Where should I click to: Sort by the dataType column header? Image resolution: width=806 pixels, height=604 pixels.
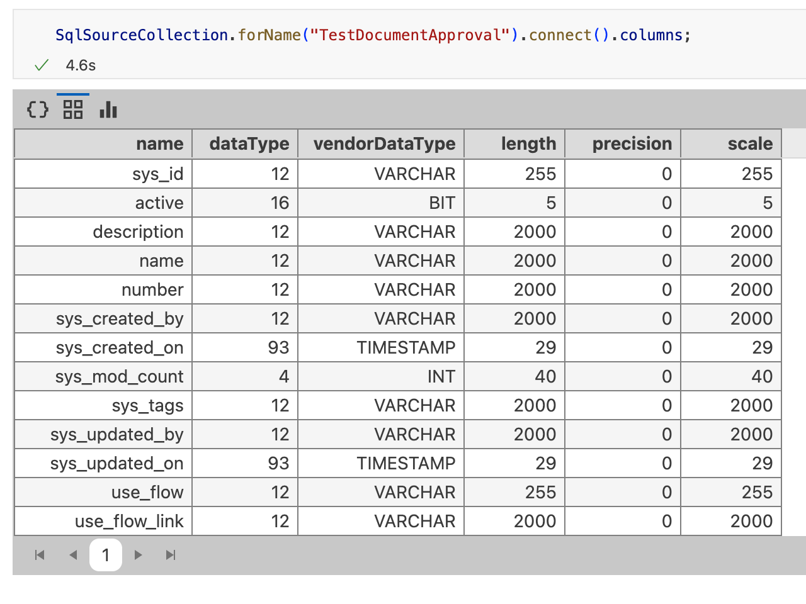[249, 144]
